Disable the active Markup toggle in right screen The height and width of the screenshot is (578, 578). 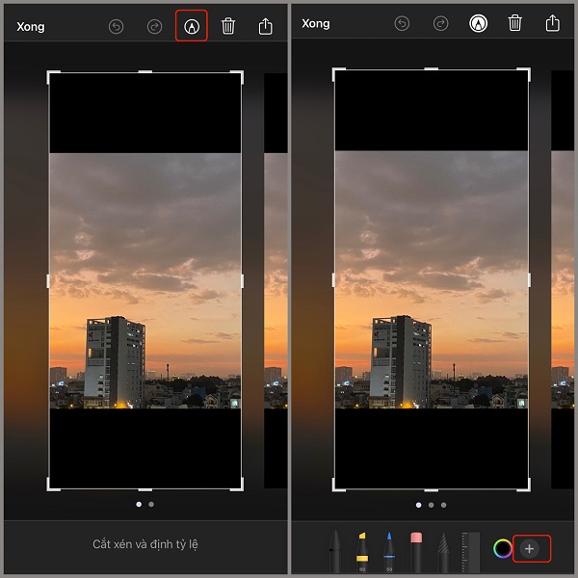click(x=478, y=24)
